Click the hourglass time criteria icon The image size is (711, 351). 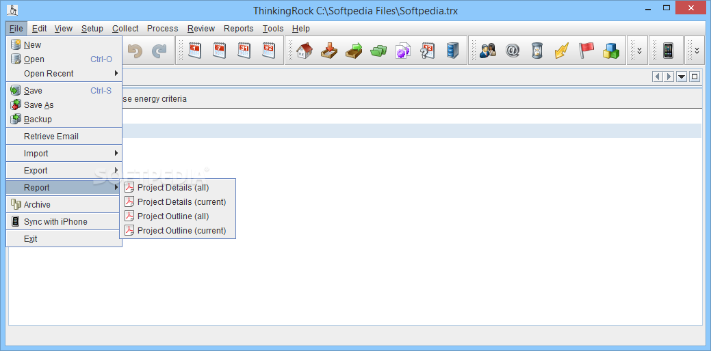tap(537, 51)
